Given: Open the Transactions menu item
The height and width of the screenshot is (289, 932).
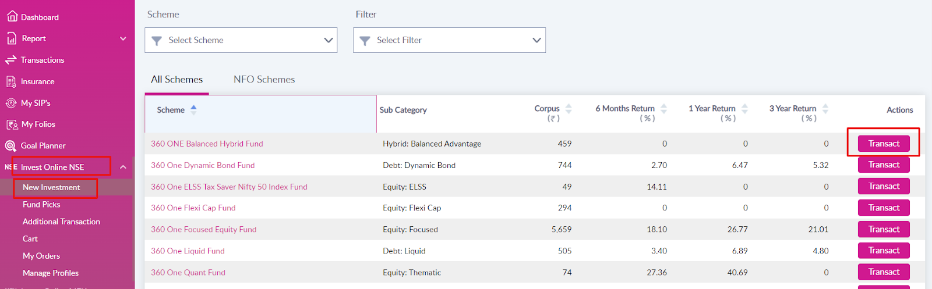Looking at the screenshot, I should point(43,60).
